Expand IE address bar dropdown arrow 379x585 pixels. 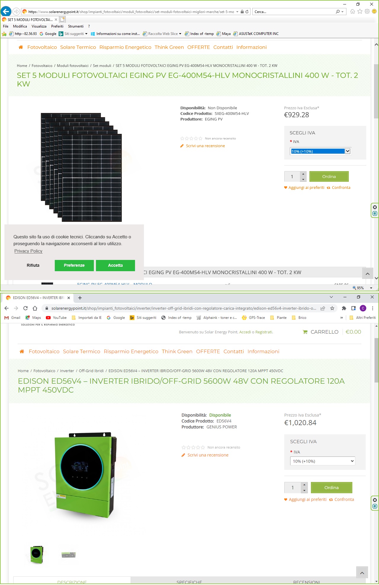click(237, 12)
